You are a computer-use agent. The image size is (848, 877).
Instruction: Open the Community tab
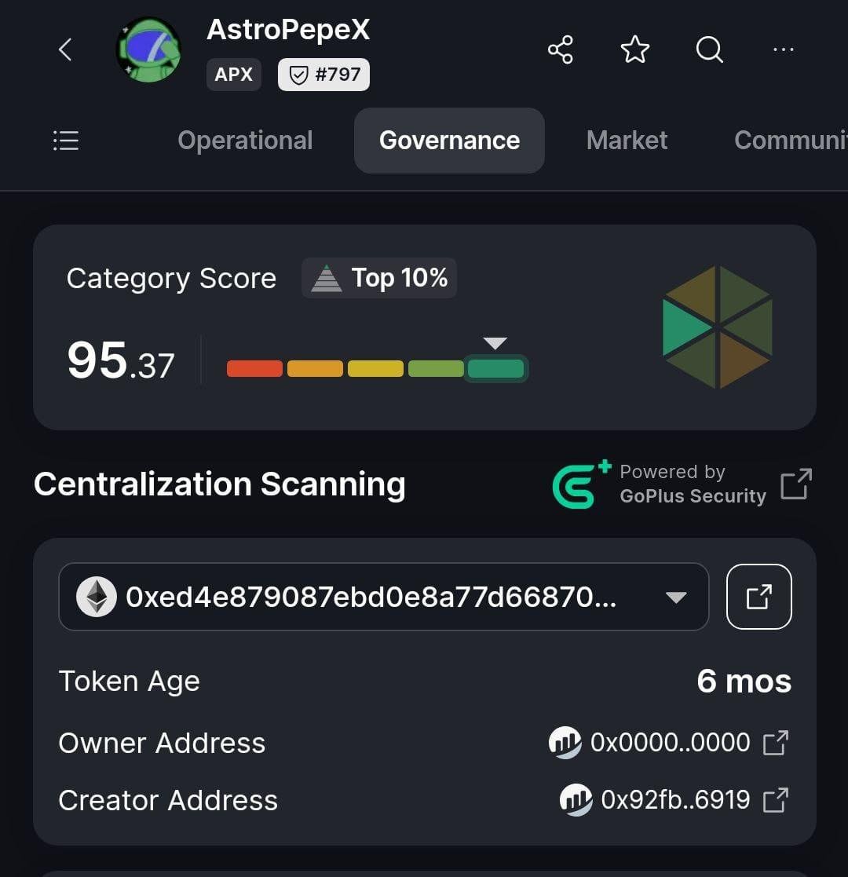pyautogui.click(x=791, y=141)
